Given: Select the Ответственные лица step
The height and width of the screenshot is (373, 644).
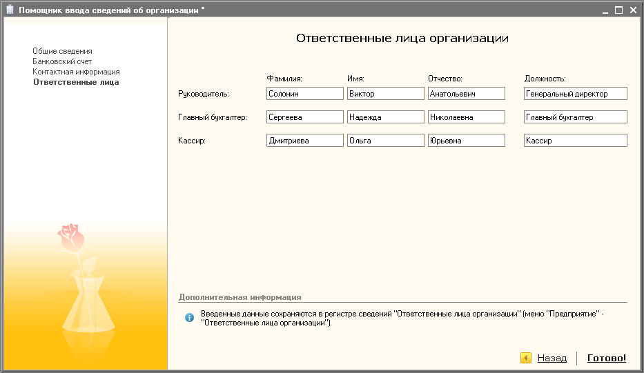Looking at the screenshot, I should (76, 82).
